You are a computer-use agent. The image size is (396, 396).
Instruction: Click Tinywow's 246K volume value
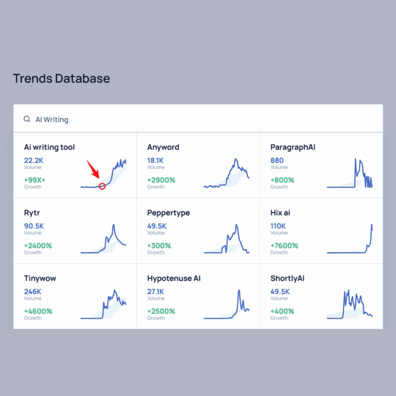[x=34, y=291]
